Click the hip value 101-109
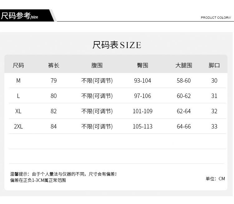This screenshot has width=234, height=204. pyautogui.click(x=143, y=111)
